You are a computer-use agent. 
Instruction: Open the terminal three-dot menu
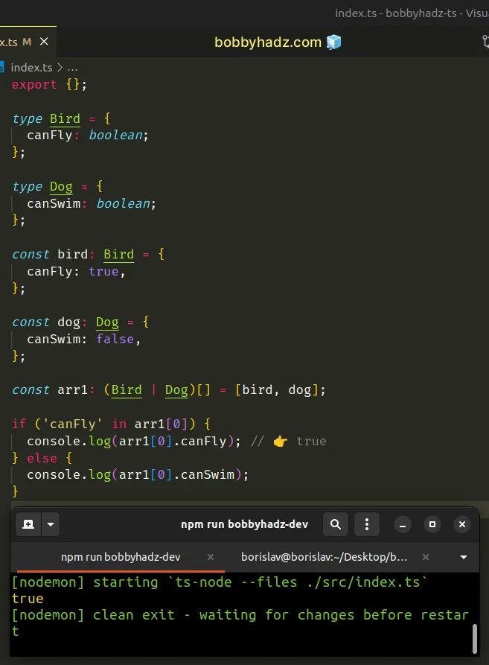367,524
